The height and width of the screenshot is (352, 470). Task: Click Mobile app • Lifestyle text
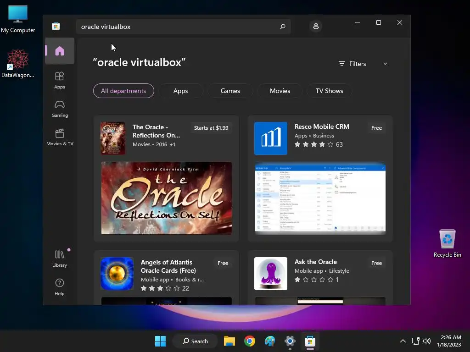tap(322, 271)
